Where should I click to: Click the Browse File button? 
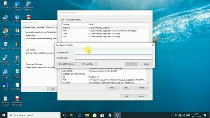88,64
